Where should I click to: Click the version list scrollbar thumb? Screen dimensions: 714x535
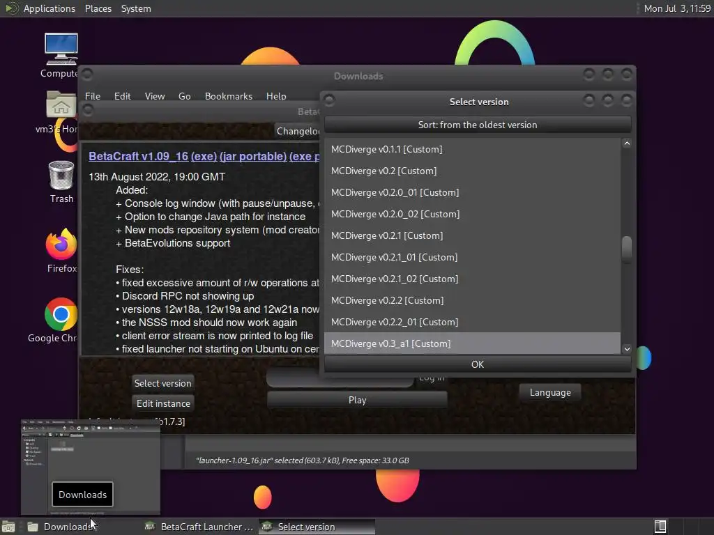click(627, 249)
